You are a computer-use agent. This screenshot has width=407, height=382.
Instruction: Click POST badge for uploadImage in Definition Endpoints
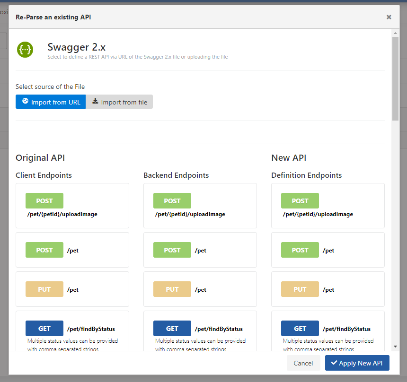tap(300, 201)
